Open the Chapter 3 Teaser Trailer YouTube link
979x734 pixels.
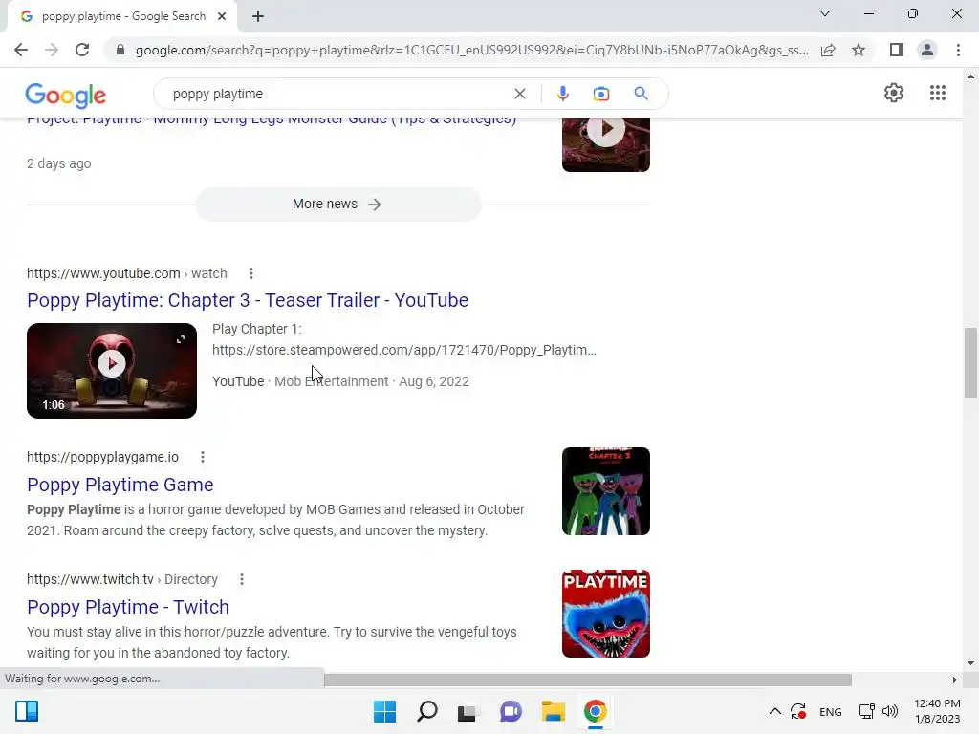tap(248, 300)
